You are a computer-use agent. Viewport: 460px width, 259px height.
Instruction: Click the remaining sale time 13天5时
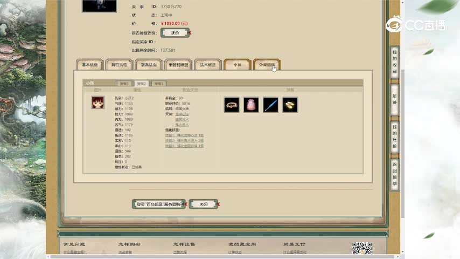click(168, 50)
